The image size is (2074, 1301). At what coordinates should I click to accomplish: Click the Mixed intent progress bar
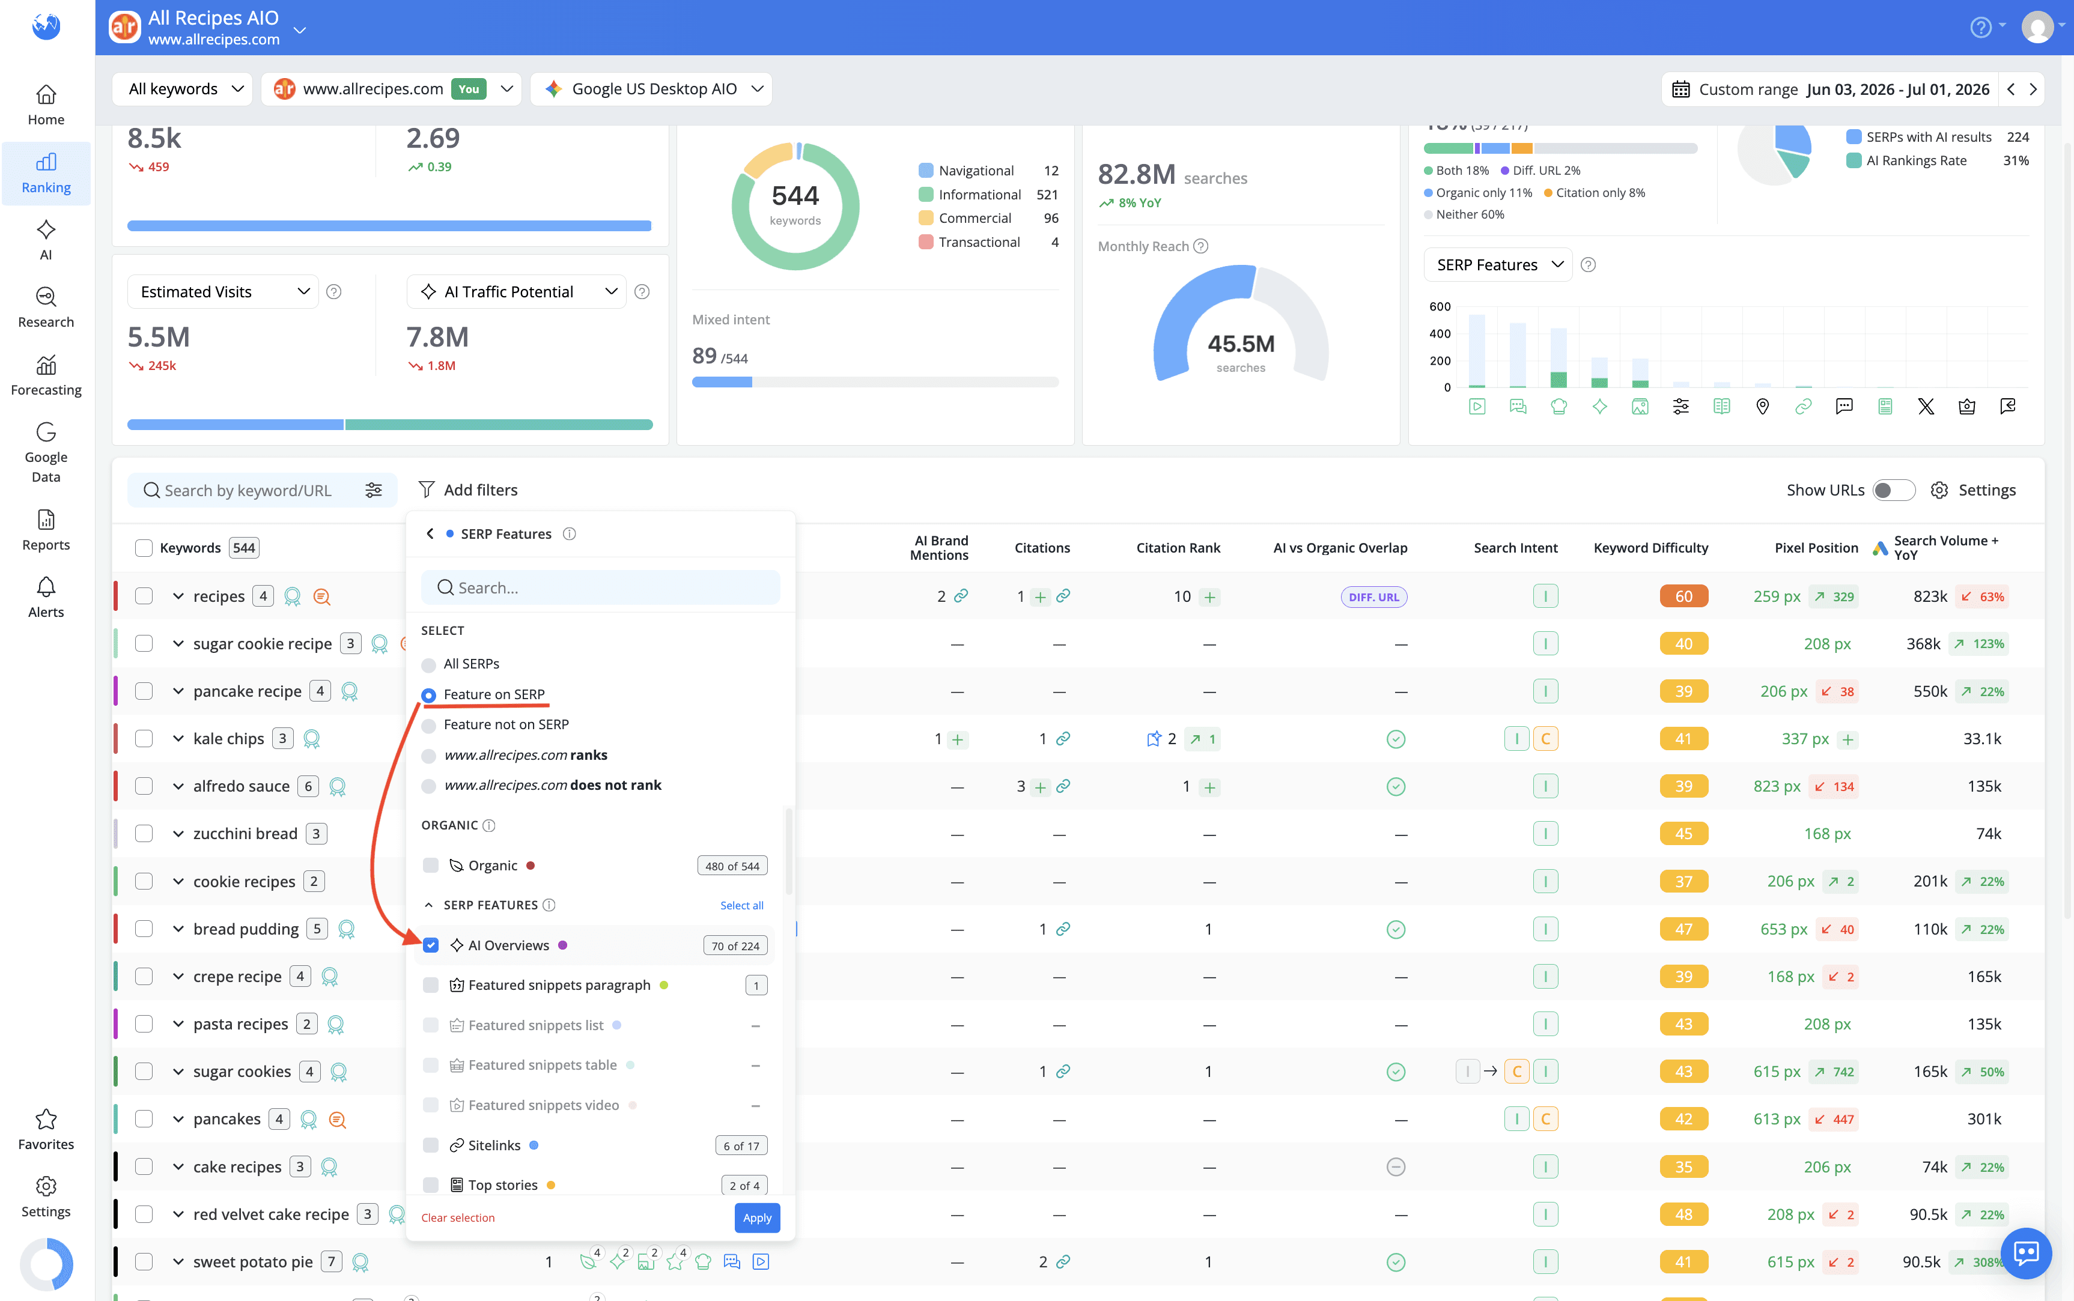875,382
